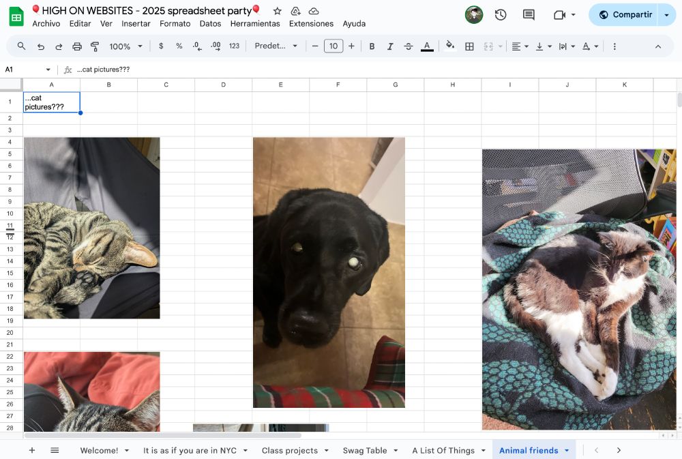Open the Ver menu
The height and width of the screenshot is (459, 682).
click(x=106, y=23)
